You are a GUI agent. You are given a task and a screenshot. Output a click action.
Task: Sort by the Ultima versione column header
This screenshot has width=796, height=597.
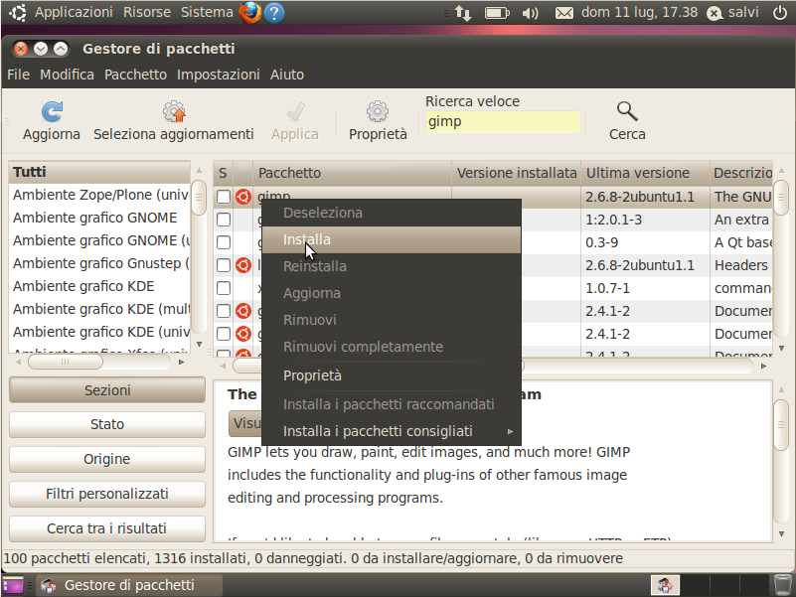(645, 173)
